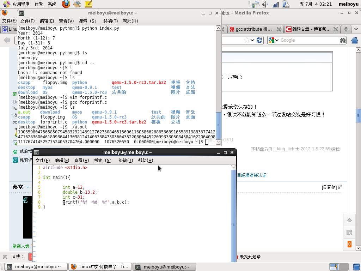361x271 pixels.
Task: Open 查看 menu in upper terminal
Action: point(66,21)
